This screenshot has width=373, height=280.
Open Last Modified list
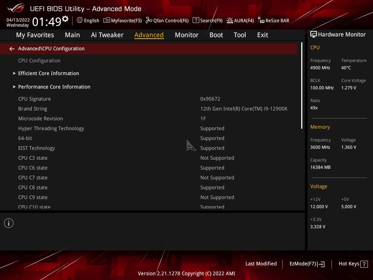click(261, 264)
